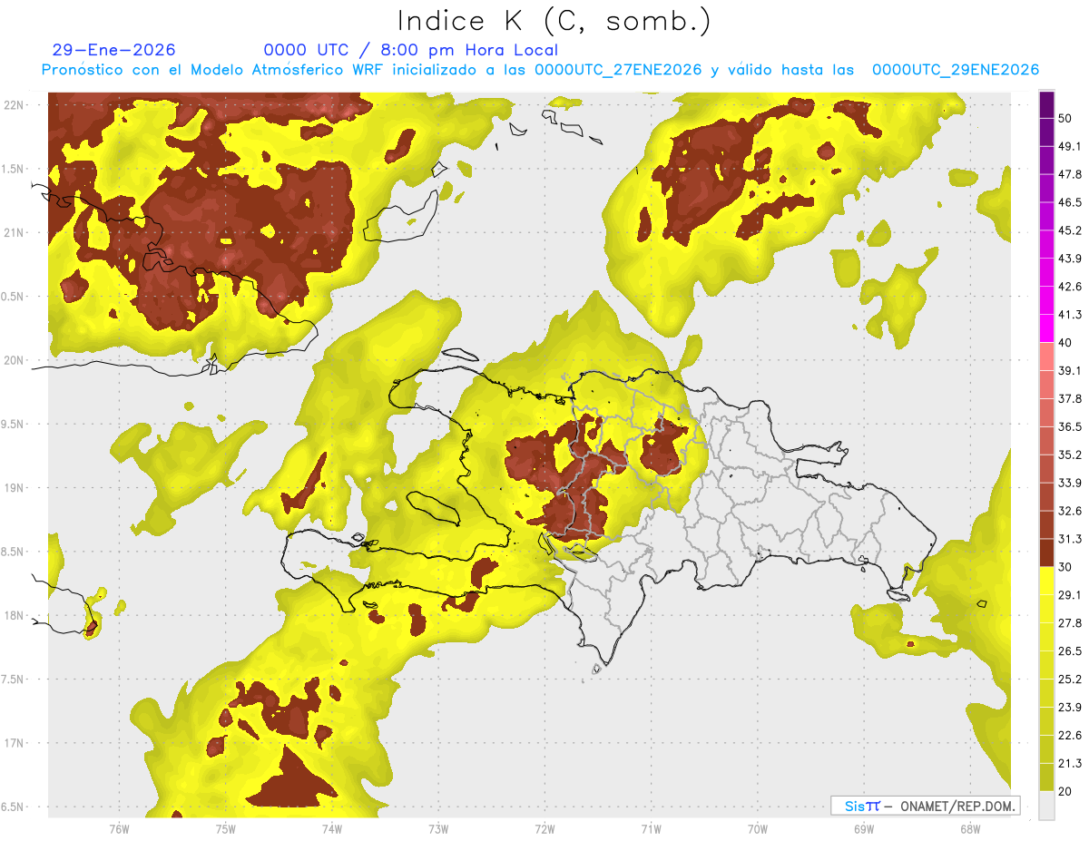1089x841 pixels.
Task: Click the date label '29-Ene-2026'
Action: pos(113,50)
